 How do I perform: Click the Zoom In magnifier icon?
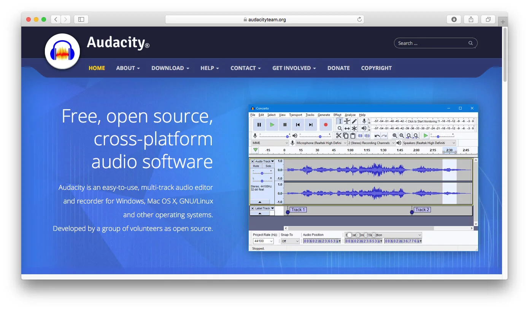click(x=395, y=135)
